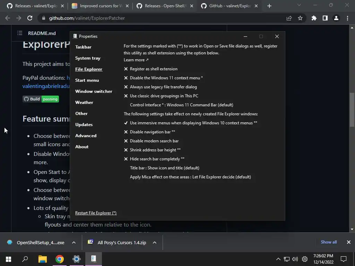Toggle Use classic drive groupings in This PC
Image resolution: width=355 pixels, height=266 pixels.
click(161, 96)
